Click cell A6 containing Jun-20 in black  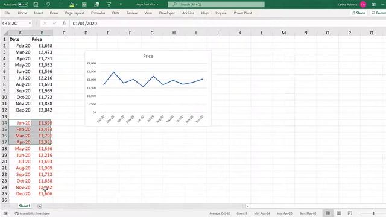[20, 71]
